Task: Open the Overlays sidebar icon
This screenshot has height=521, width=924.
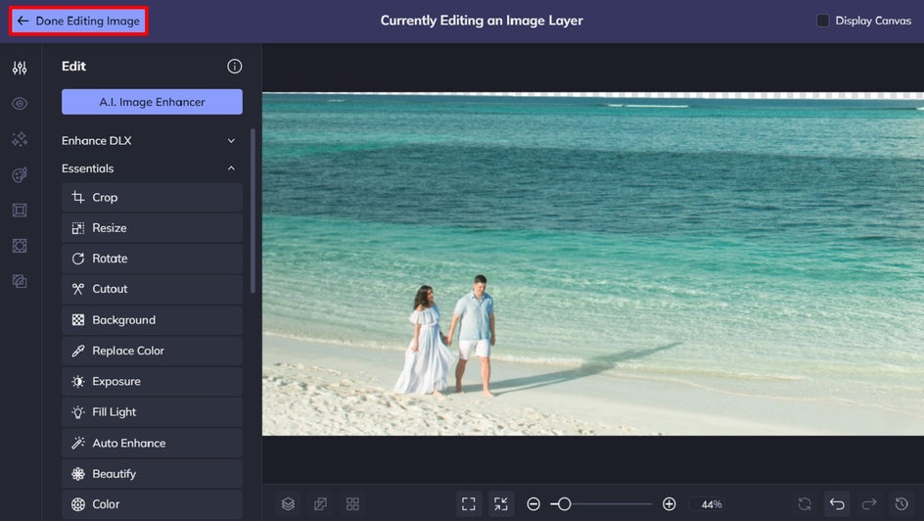Action: (20, 246)
